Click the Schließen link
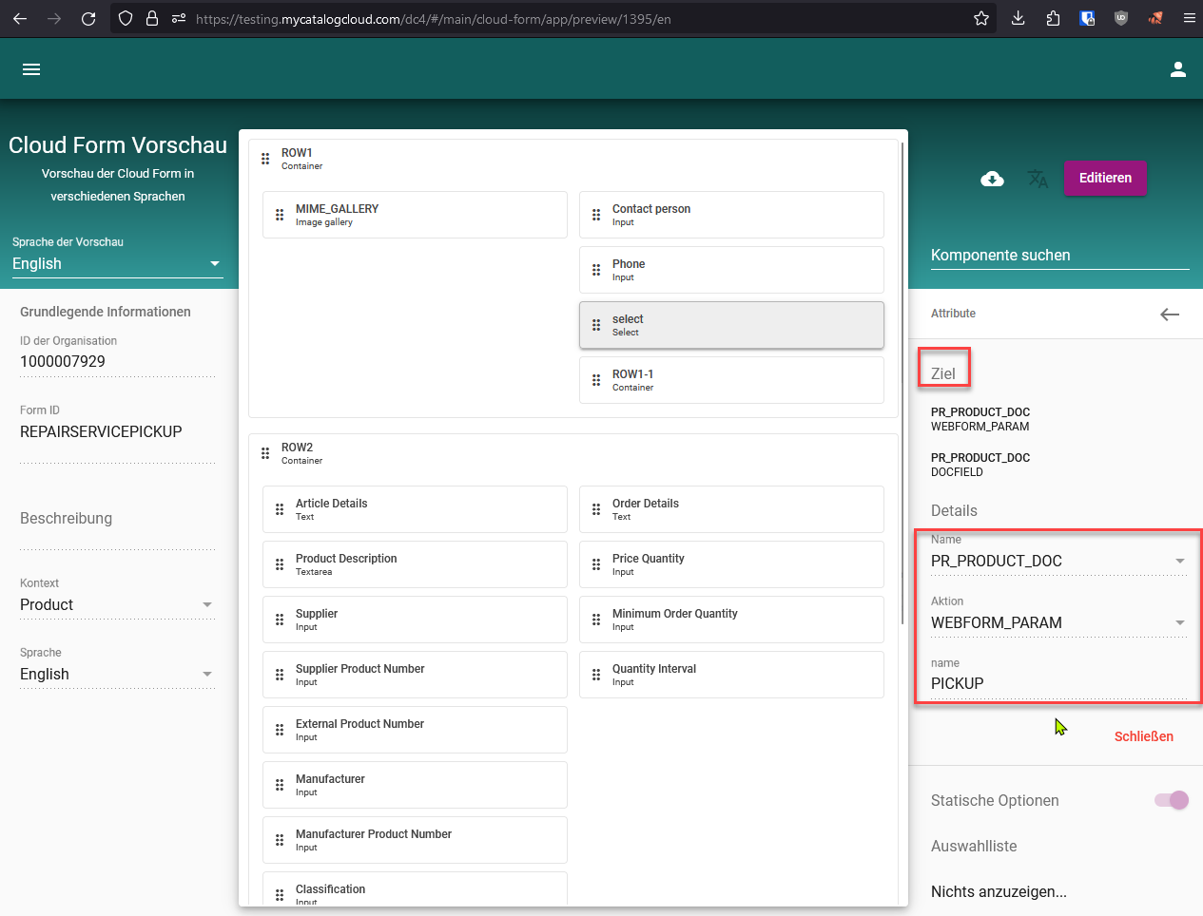This screenshot has width=1203, height=916. coord(1143,736)
